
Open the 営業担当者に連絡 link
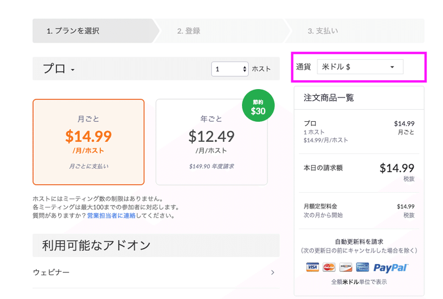coord(111,215)
